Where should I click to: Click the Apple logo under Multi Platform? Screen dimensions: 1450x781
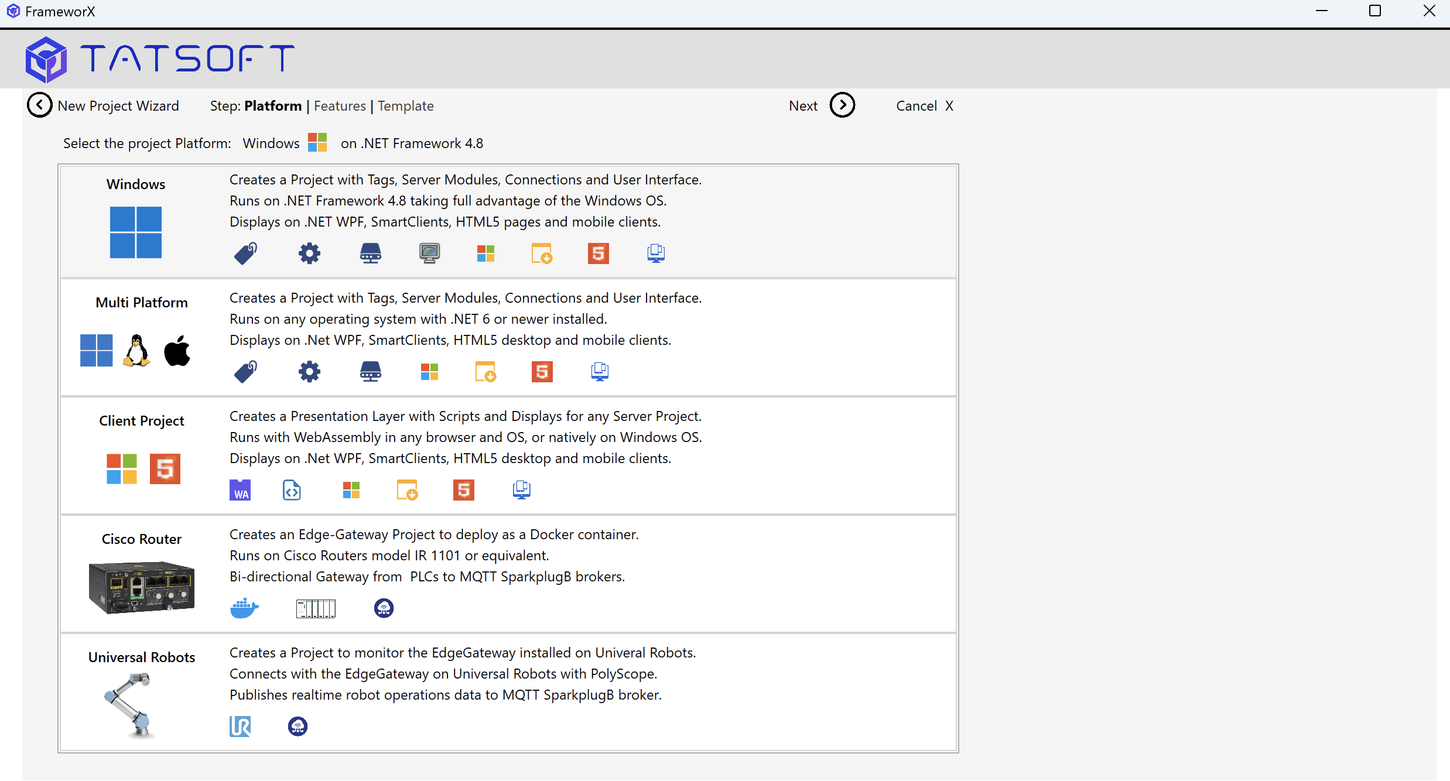click(x=177, y=351)
